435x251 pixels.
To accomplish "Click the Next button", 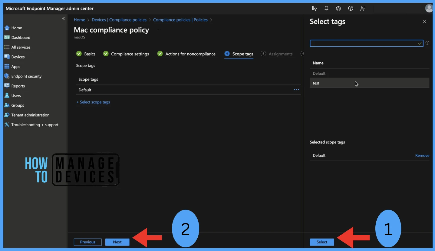I will coord(117,242).
